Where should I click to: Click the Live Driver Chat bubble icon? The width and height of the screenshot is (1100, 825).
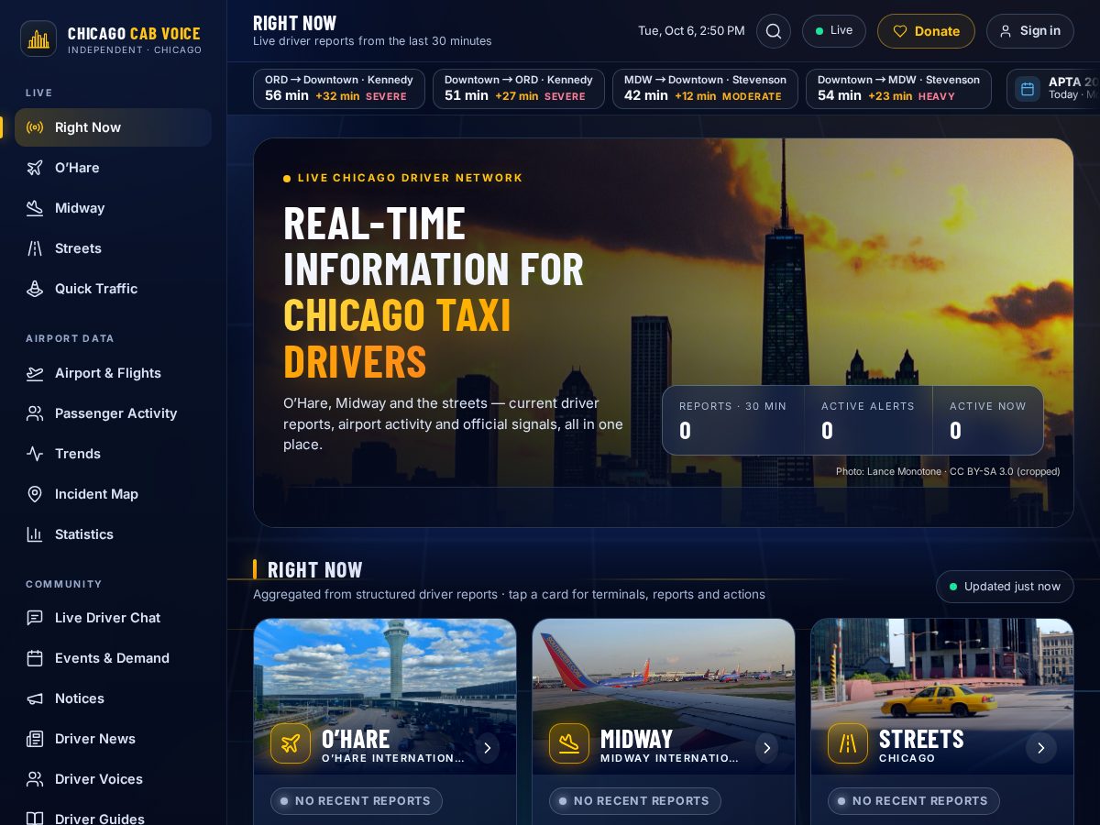(x=35, y=618)
